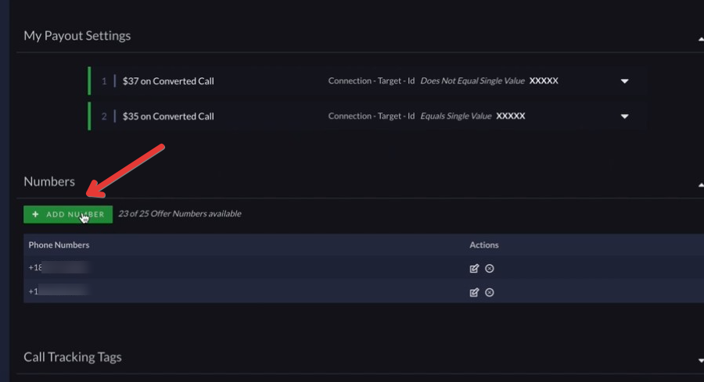Select the "$35 on Converted Call" payout entry
704x382 pixels.
[168, 116]
